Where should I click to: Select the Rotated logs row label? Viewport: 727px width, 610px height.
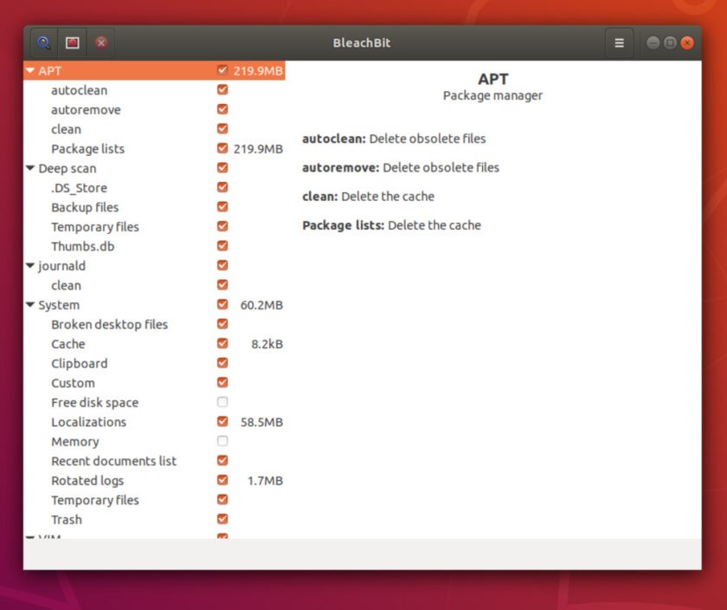coord(87,481)
